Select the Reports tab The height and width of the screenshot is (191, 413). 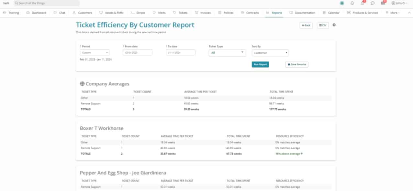274,13
